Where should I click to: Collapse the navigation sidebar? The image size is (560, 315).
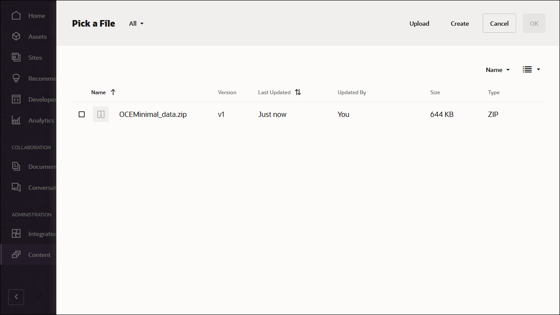click(x=16, y=297)
